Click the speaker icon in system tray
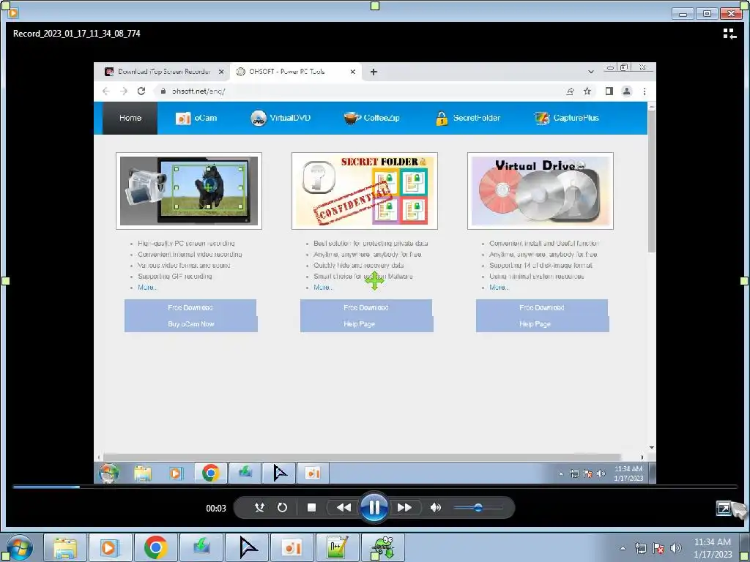 [x=676, y=548]
